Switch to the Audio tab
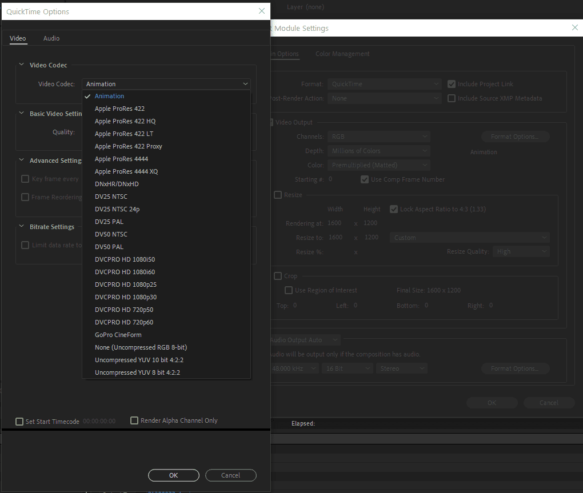 pos(51,38)
